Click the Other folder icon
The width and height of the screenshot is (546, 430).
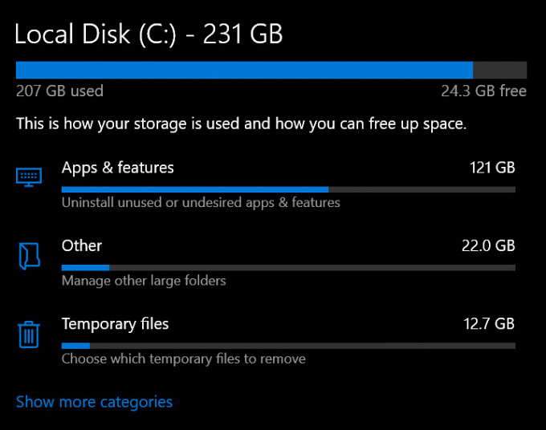(x=29, y=256)
